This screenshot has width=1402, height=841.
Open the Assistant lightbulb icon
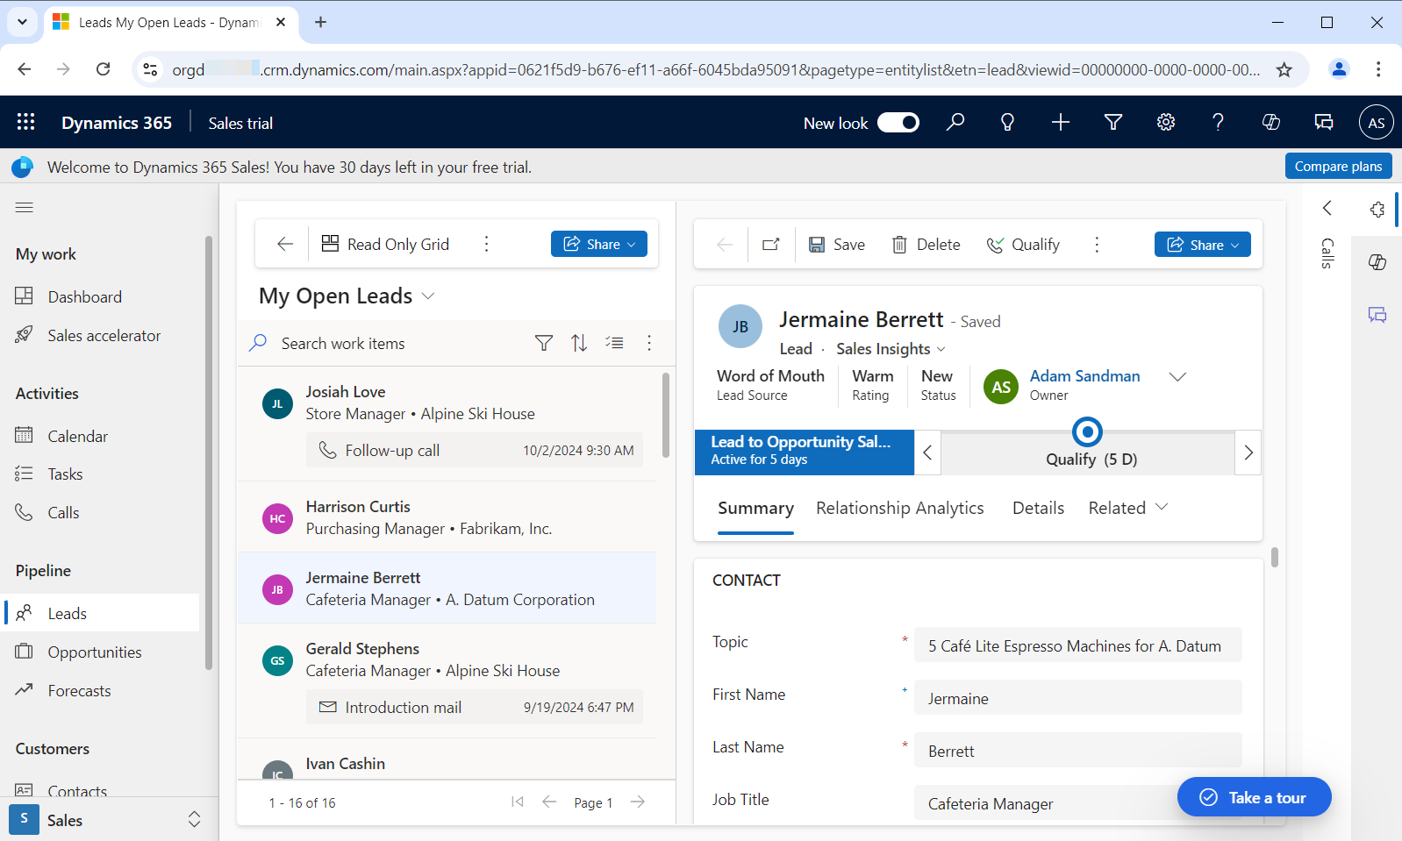(1007, 123)
